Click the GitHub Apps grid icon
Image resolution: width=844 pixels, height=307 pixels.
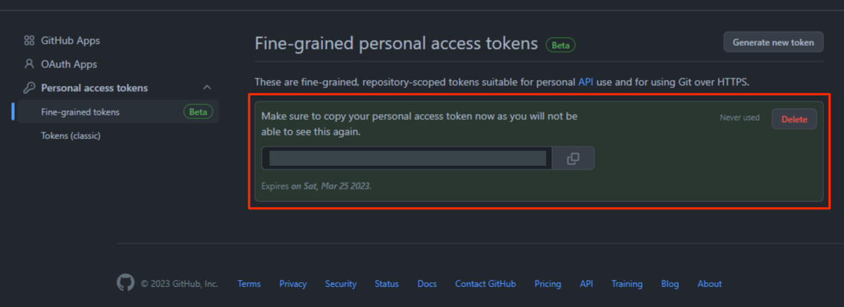point(29,41)
